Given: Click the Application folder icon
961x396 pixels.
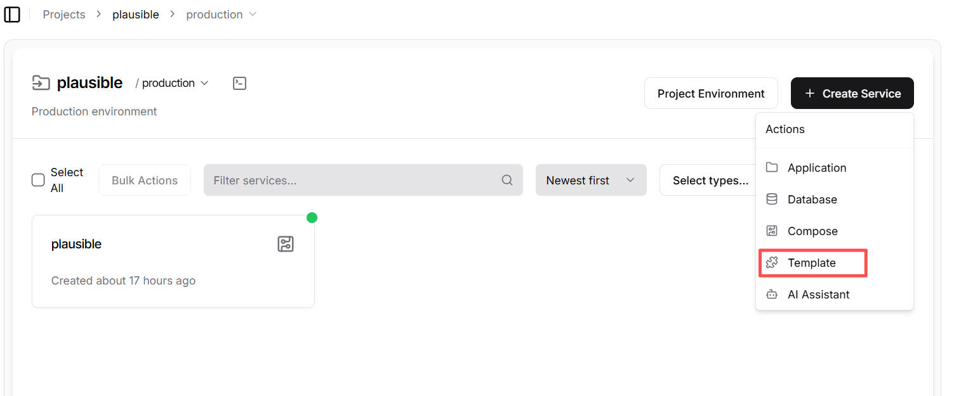Looking at the screenshot, I should 772,167.
